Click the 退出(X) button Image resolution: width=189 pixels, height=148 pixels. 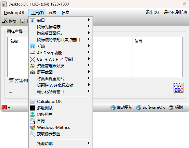click(x=152, y=12)
